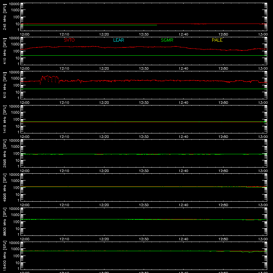The height and width of the screenshot is (273, 273).
Task: Click the 12:20 tick under the 410 MHz panel
Action: coord(104,69)
